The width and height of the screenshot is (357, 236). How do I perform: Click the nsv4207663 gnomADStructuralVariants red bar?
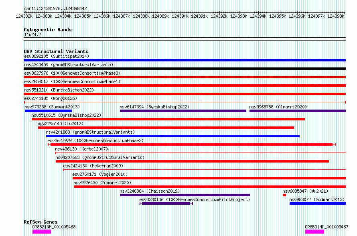(192, 161)
